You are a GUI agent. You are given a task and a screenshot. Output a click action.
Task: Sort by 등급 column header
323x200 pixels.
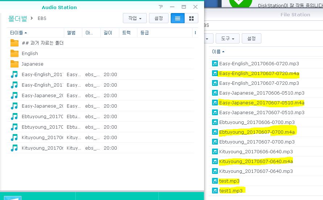[x=144, y=33]
